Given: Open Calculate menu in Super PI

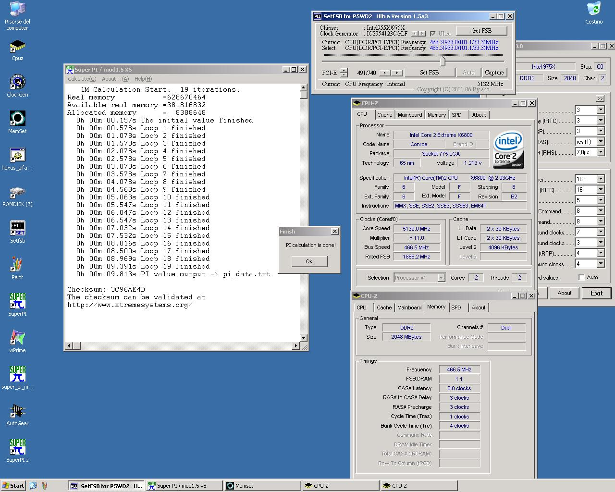Looking at the screenshot, I should coord(82,79).
